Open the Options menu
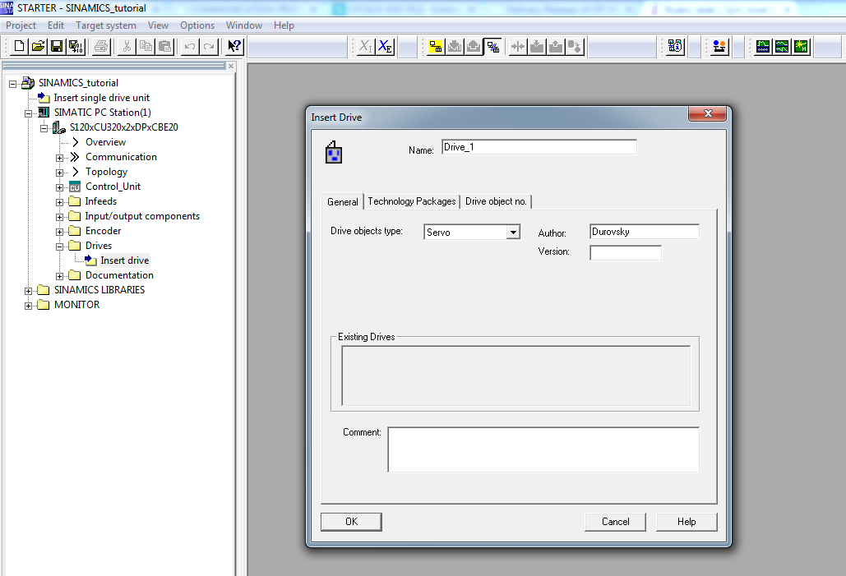 tap(197, 25)
